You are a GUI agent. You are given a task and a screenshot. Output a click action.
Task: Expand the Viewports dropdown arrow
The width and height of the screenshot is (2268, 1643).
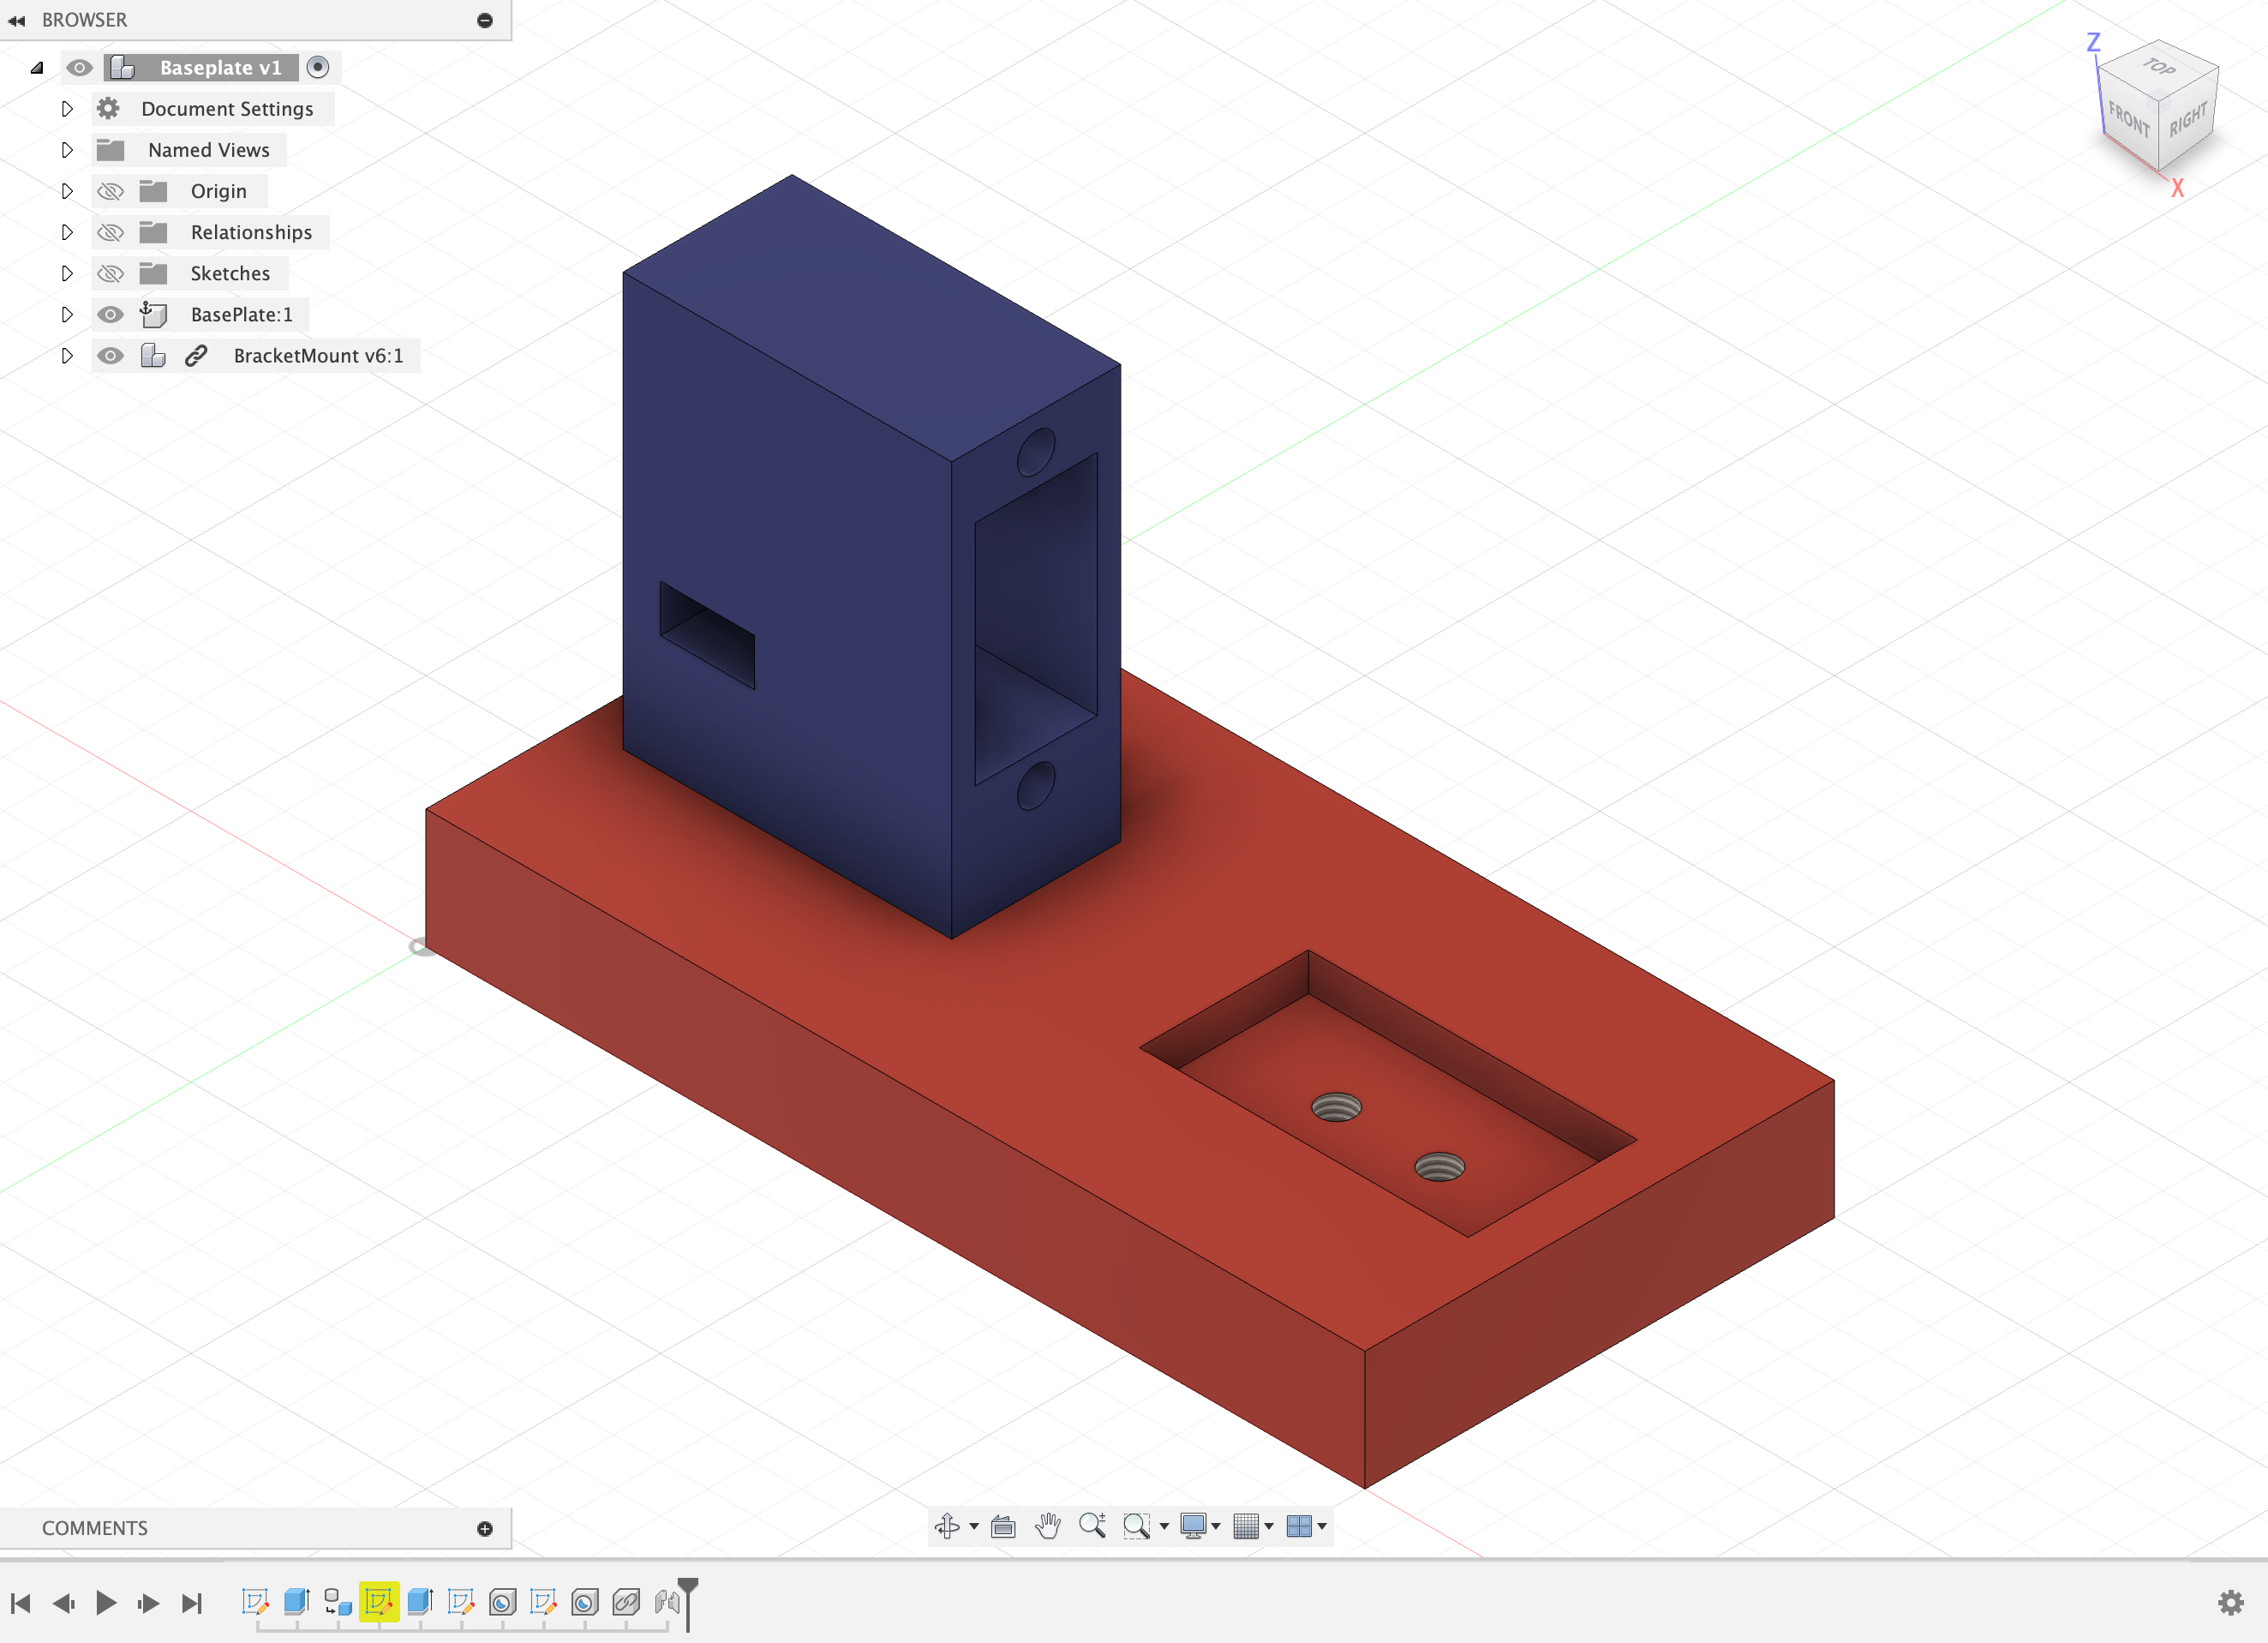coord(1322,1527)
